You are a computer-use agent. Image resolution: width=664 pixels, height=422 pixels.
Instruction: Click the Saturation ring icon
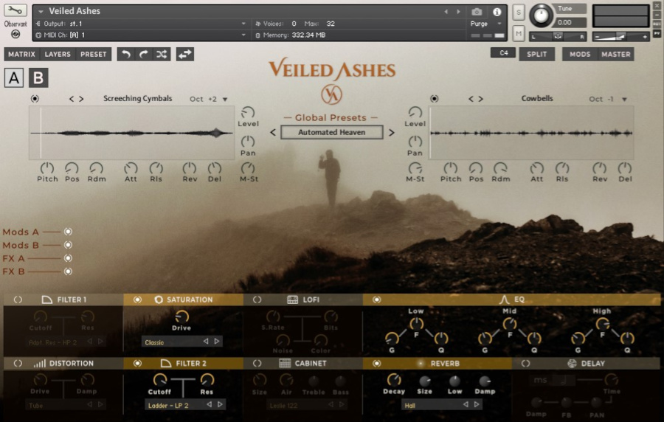point(159,300)
